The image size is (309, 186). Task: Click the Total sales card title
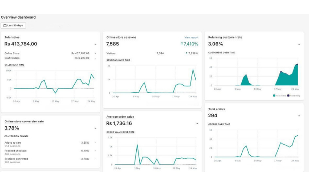12,37
